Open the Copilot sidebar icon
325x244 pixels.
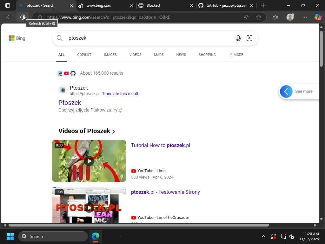pos(318,17)
